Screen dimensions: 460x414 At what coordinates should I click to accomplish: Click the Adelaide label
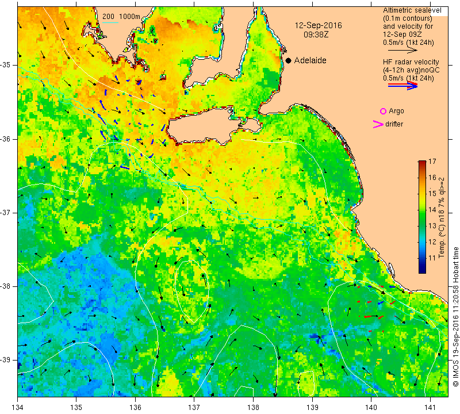(x=310, y=60)
